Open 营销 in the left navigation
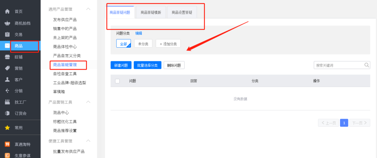377x158 pixels. tap(19, 68)
